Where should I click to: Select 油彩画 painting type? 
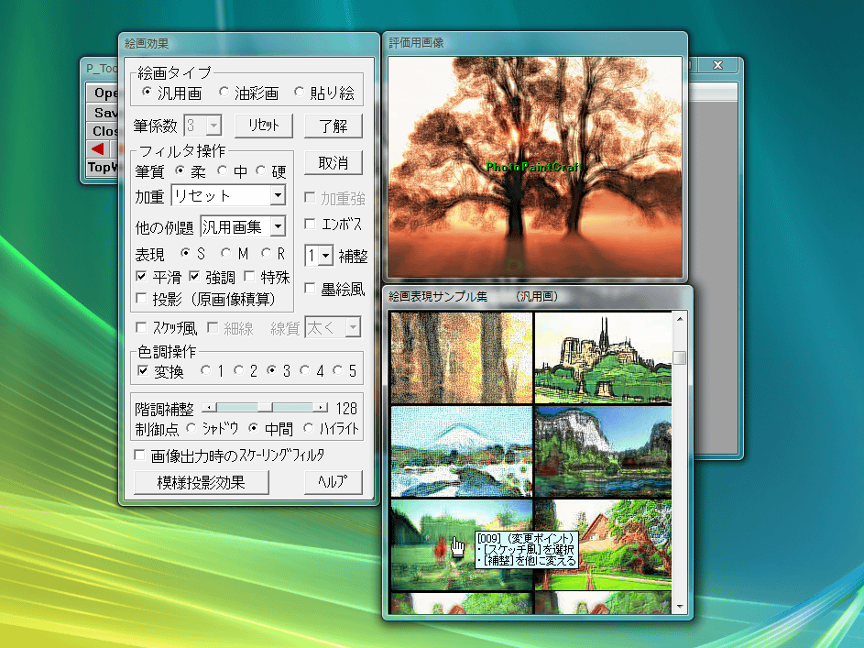click(224, 92)
